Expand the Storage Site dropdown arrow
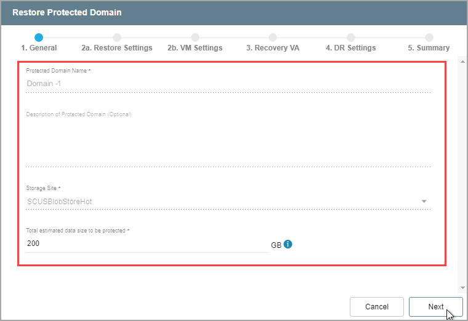Viewport: 468px width, 321px height. (424, 202)
